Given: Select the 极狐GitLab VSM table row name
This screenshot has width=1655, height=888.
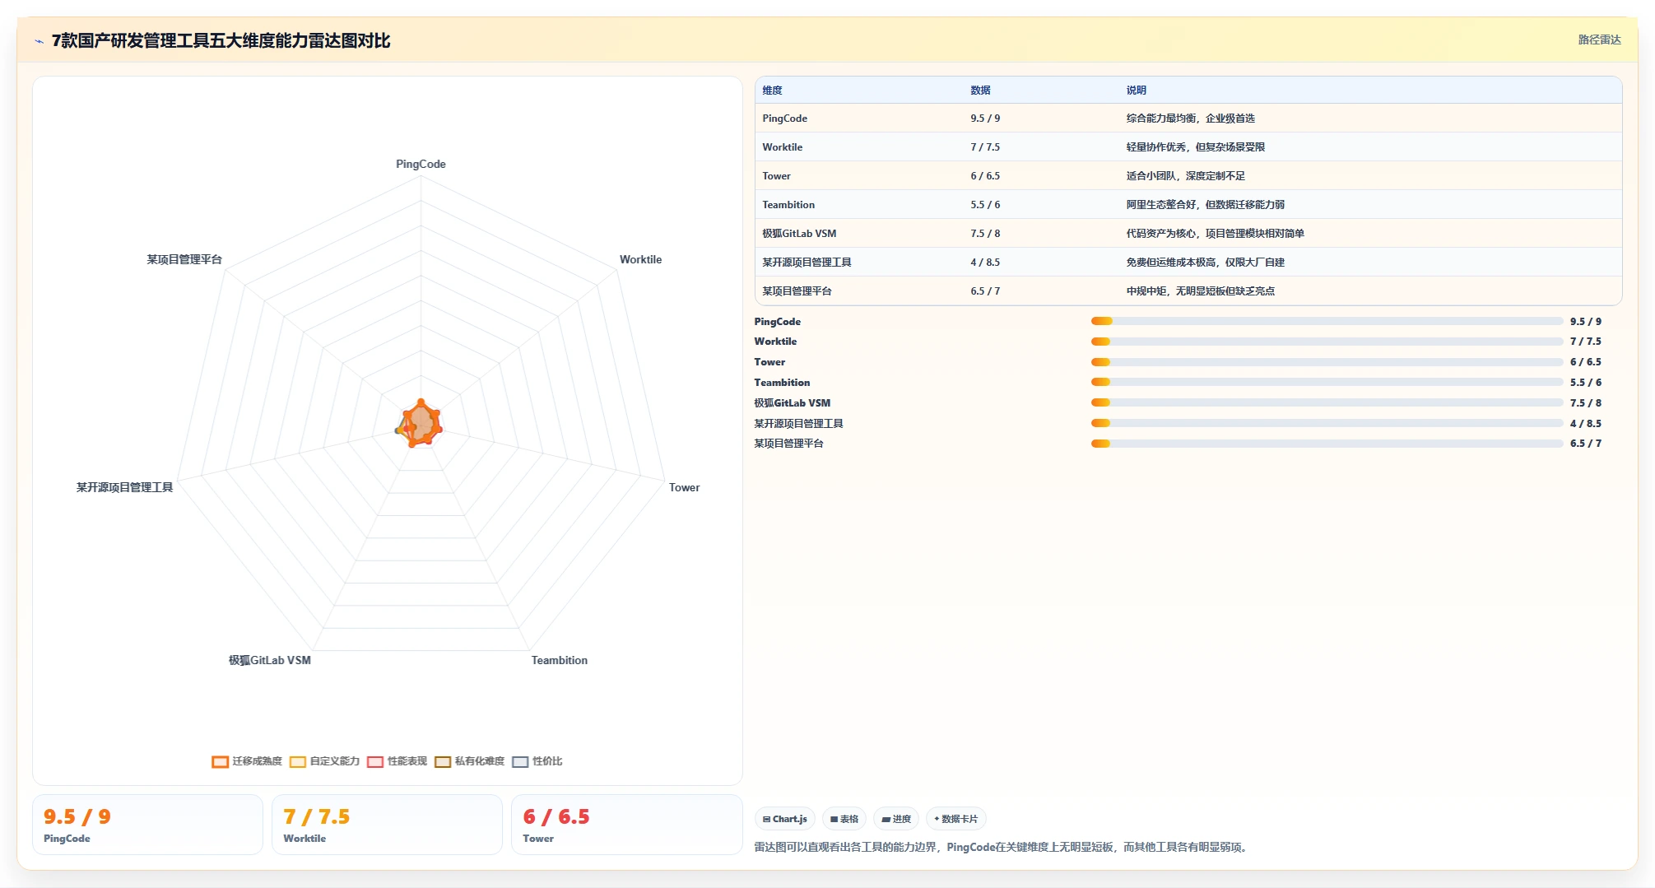Looking at the screenshot, I should pos(799,234).
